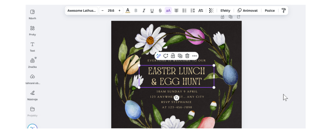Click the trash icon to delete the element
This screenshot has height=135, width=320.
tap(187, 56)
